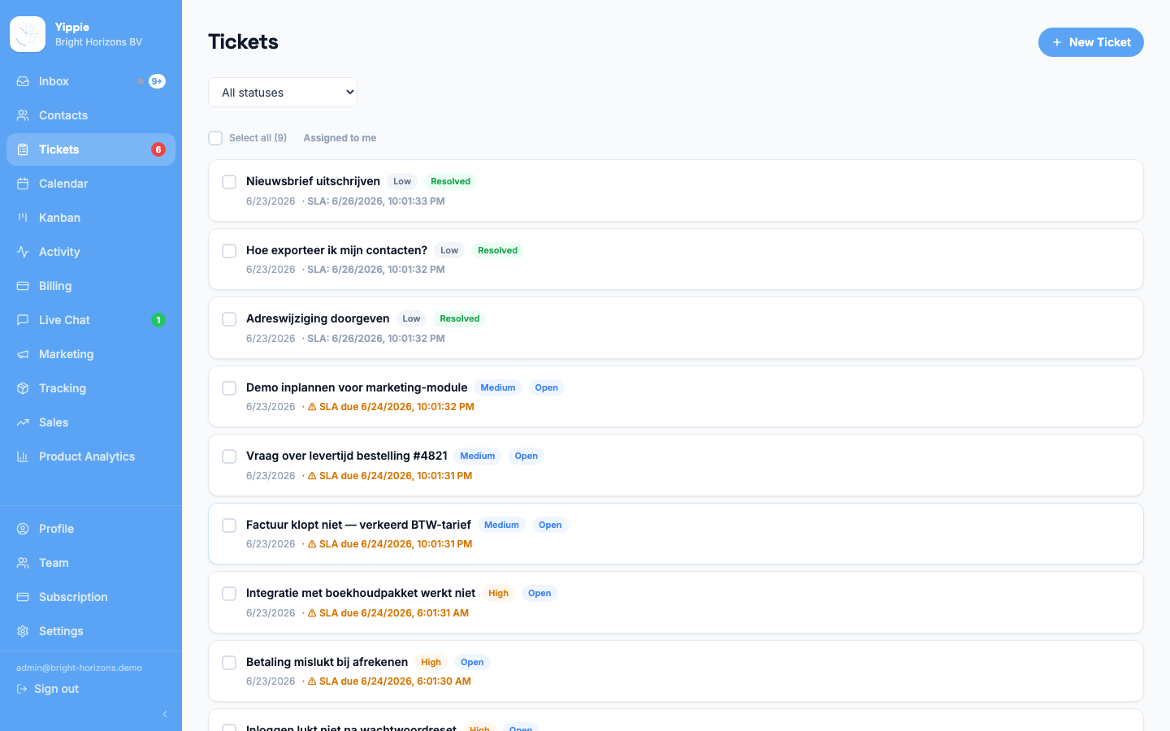
Task: Tick checkbox for Nieuwsbrief uitschrijven ticket
Action: 229,182
